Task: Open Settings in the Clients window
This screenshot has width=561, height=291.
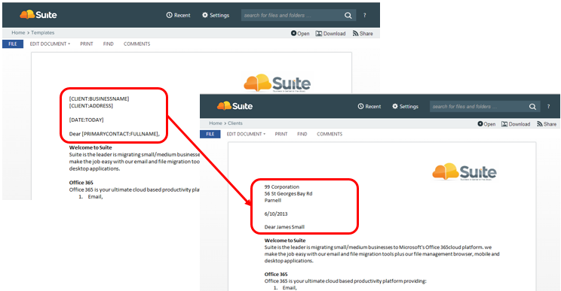Action: pos(405,106)
